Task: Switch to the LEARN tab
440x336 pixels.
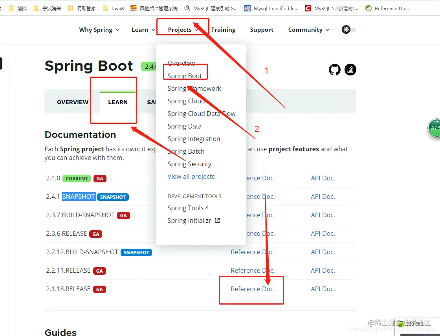Action: (118, 102)
